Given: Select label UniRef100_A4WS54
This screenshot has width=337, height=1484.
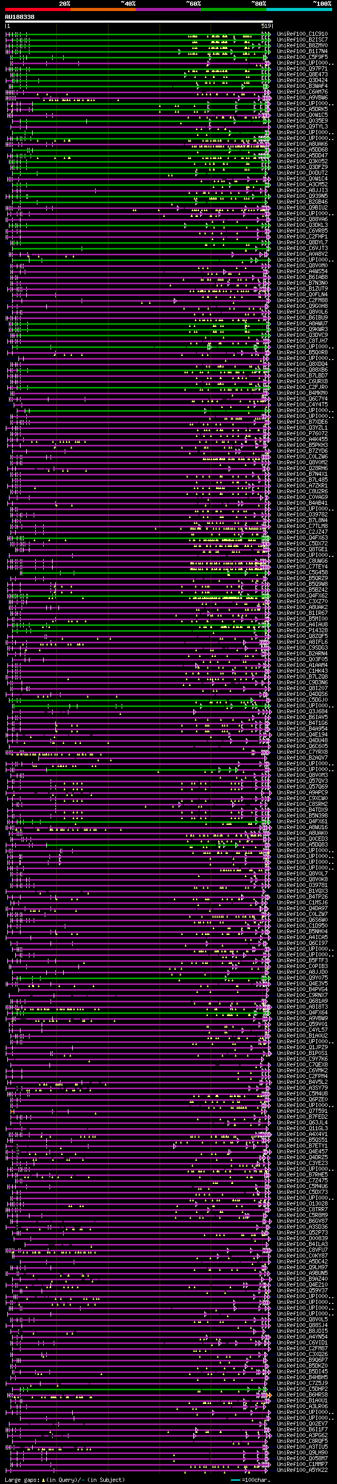Looking at the screenshot, I should (302, 271).
